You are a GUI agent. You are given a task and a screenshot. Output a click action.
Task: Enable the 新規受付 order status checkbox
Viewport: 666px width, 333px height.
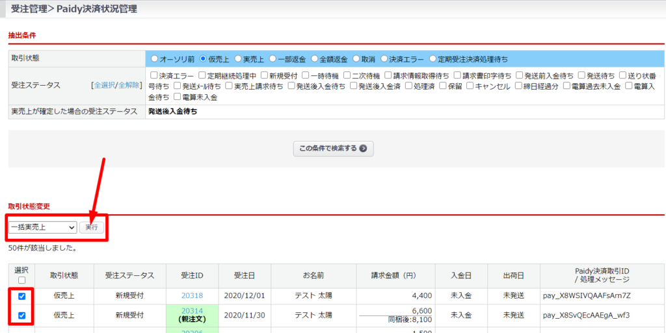264,75
